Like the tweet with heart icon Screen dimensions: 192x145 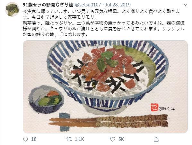(113, 139)
